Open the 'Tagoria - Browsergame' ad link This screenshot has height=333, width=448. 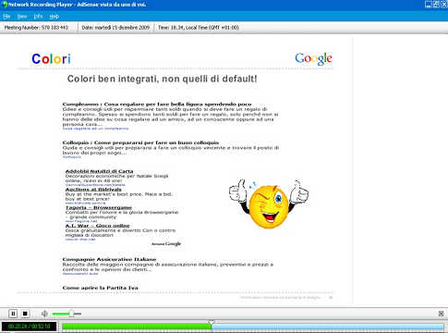pos(99,207)
